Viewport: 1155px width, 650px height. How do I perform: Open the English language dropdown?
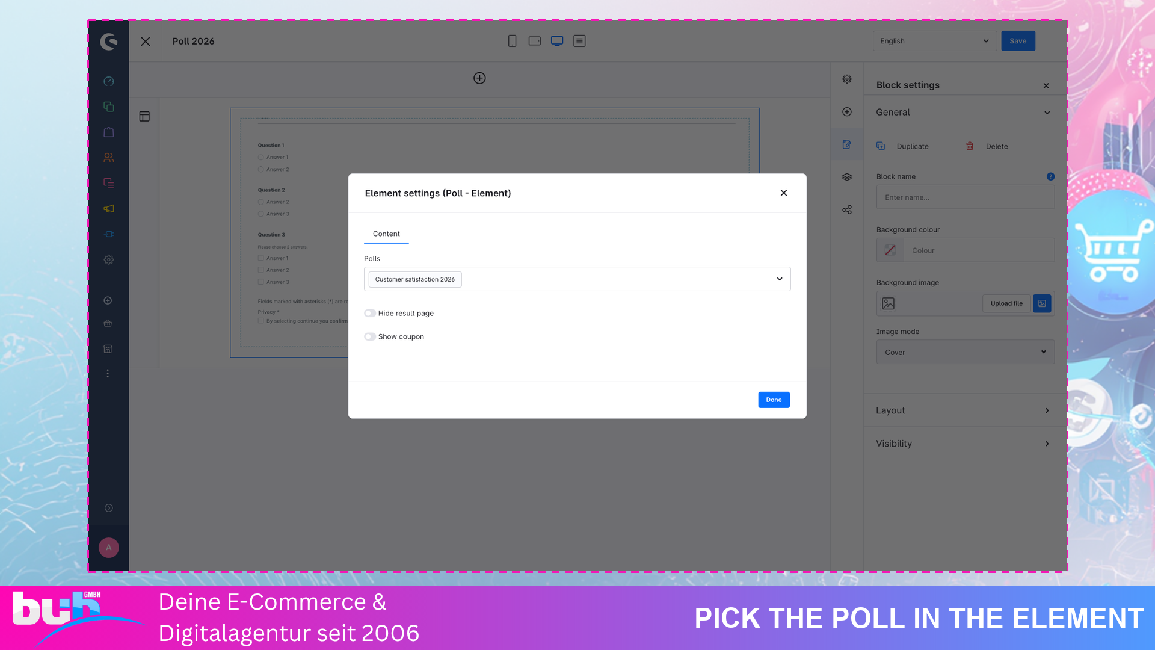click(934, 41)
